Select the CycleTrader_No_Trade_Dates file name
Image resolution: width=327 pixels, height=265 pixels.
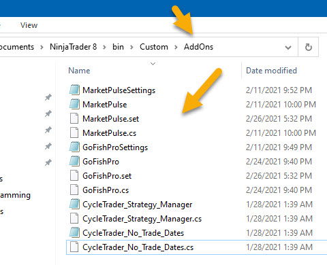(x=133, y=233)
